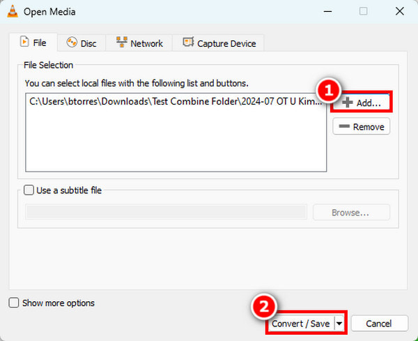
Task: Open the Convert / Save dropdown arrow
Action: click(x=339, y=324)
